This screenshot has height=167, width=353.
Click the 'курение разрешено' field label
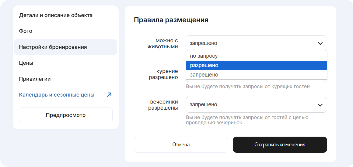[163, 74]
